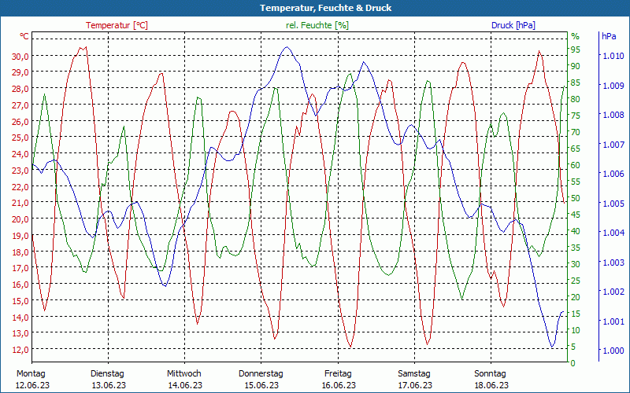The image size is (630, 393).
Task: Click the Mittwoch 14.06.23 date label
Action: point(184,379)
